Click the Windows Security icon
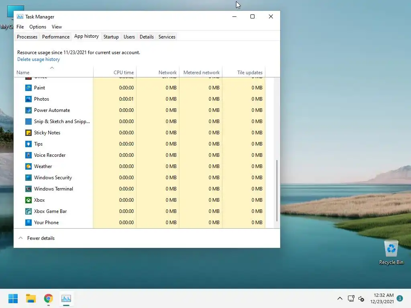This screenshot has height=308, width=411. 28,178
